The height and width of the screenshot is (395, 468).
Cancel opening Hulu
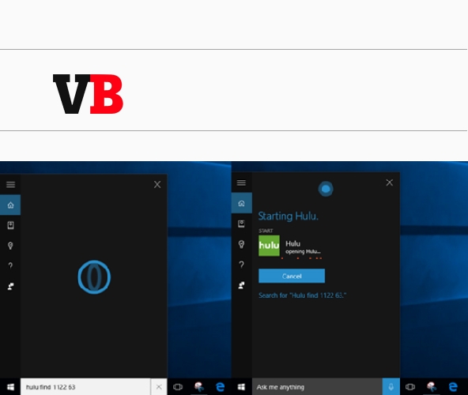coord(292,276)
